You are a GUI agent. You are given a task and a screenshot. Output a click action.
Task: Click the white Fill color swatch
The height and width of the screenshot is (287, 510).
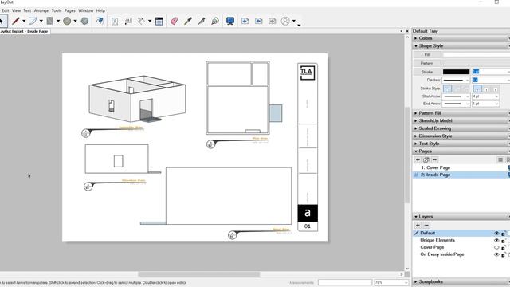pos(476,55)
